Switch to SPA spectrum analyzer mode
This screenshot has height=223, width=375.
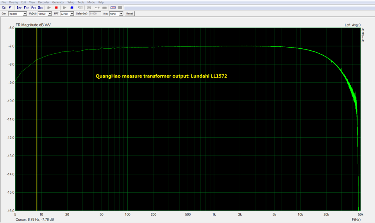[x=41, y=8]
